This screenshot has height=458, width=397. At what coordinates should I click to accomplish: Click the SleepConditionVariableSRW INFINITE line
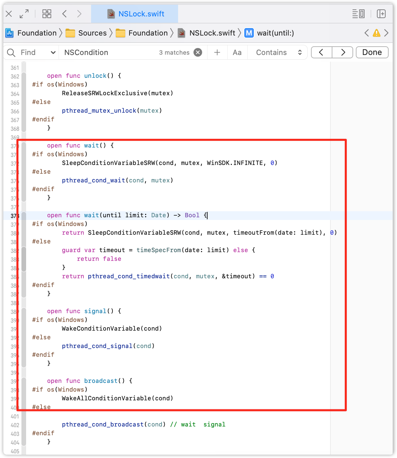point(170,163)
